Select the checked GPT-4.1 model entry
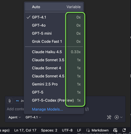This screenshot has width=131, height=134. [x=54, y=17]
